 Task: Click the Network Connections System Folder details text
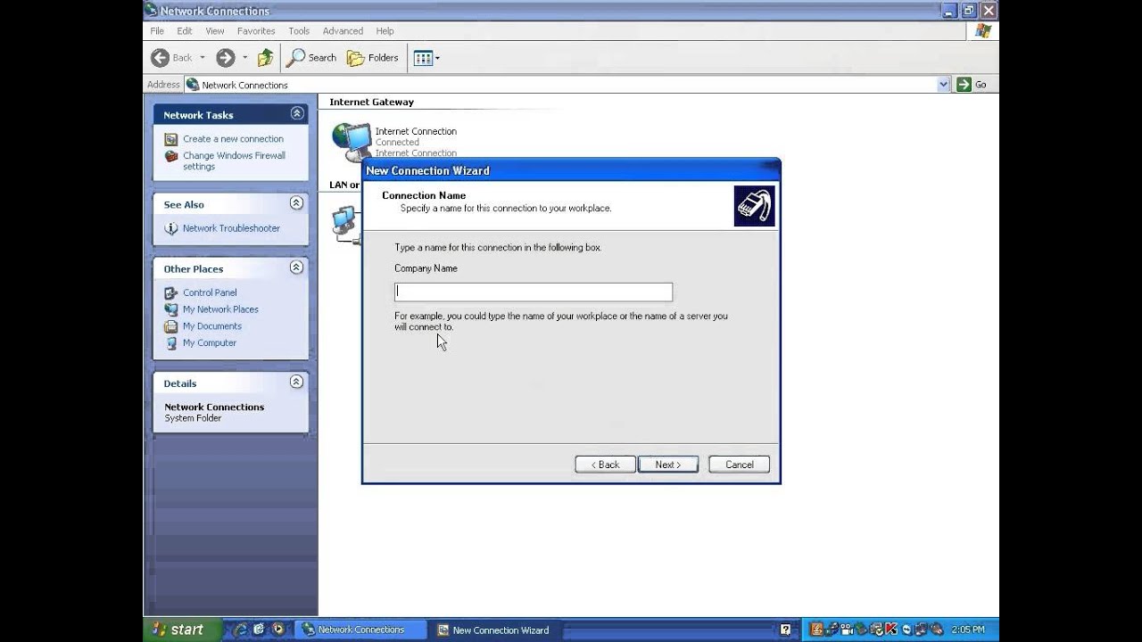coord(214,412)
